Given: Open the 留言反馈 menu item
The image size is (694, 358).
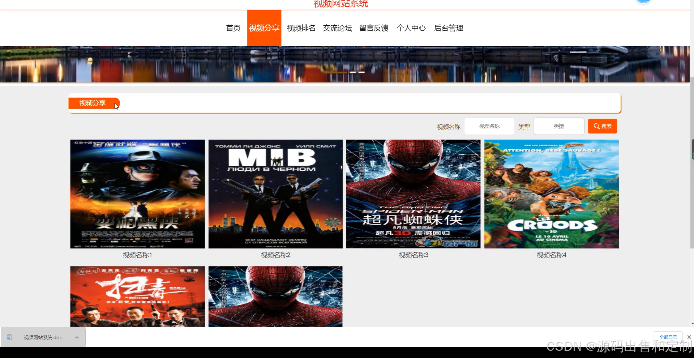Looking at the screenshot, I should [374, 28].
